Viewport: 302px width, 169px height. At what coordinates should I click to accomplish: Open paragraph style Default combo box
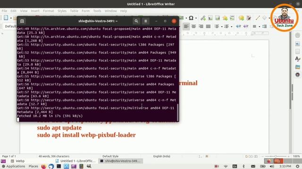pos(10,26)
